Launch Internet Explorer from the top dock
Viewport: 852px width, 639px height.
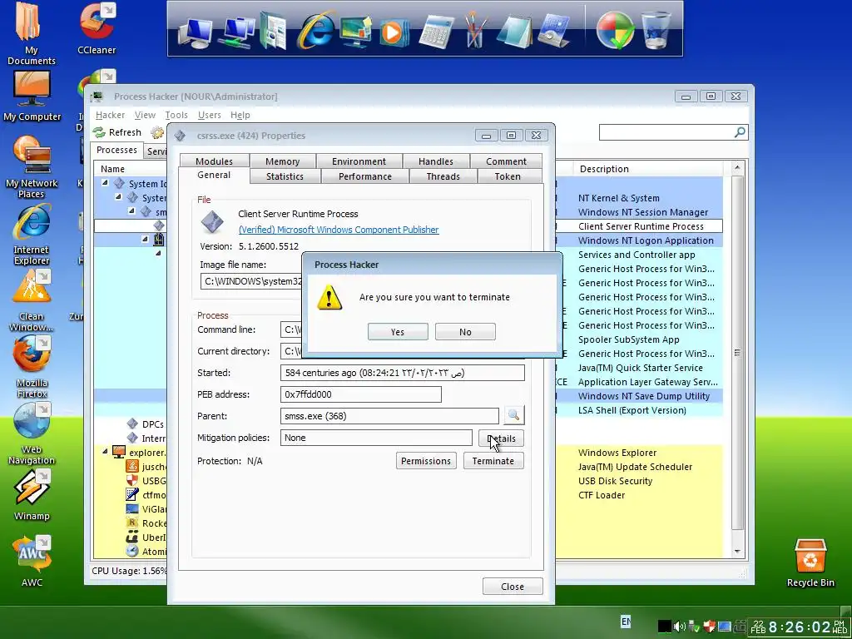point(315,30)
